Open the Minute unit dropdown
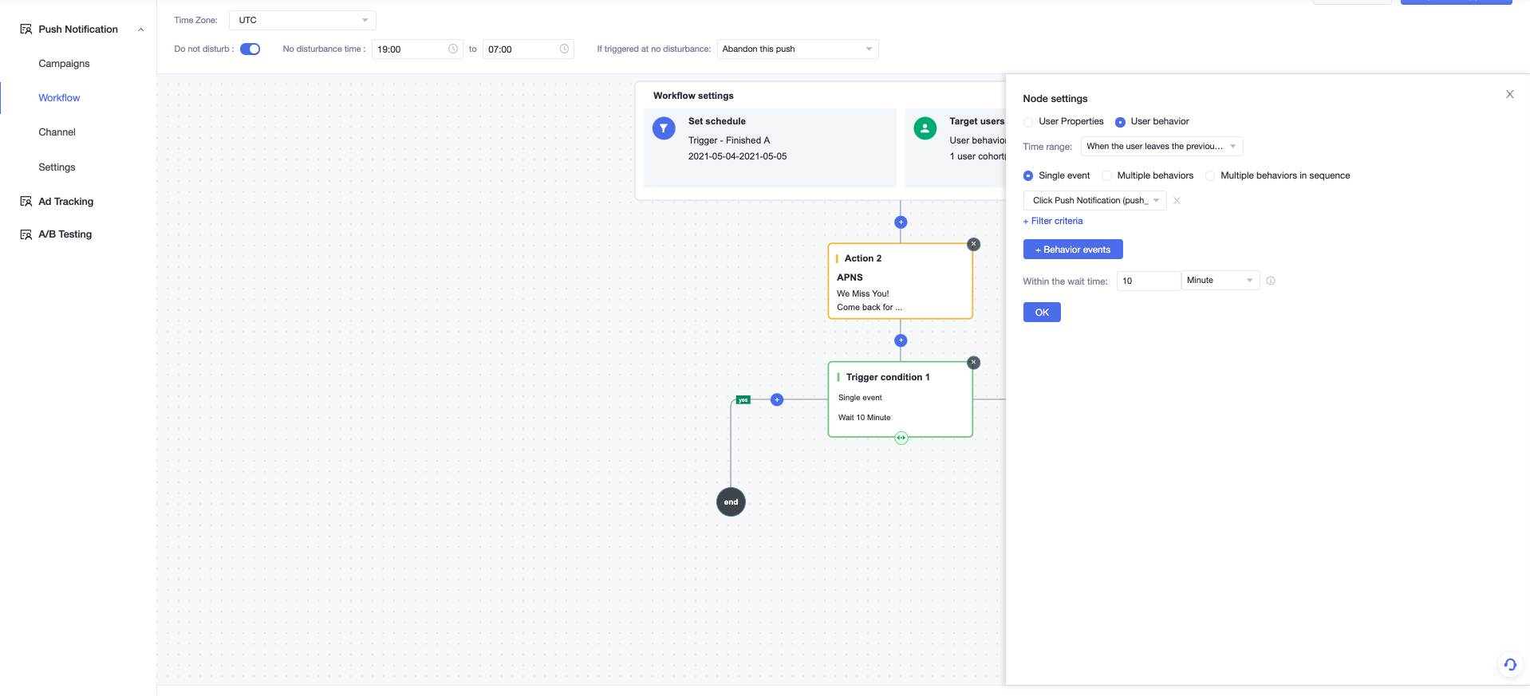The width and height of the screenshot is (1530, 696). [x=1220, y=280]
